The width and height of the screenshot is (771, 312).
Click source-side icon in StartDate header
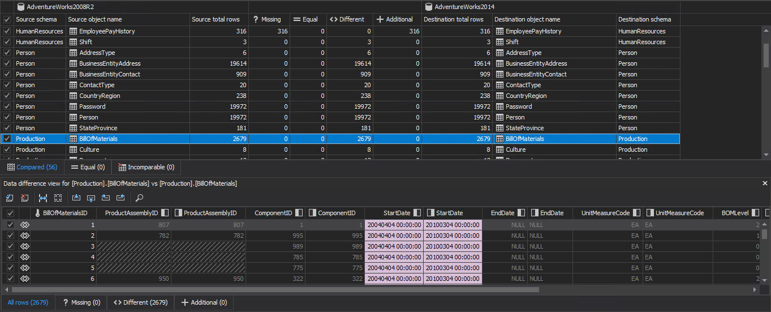point(417,213)
